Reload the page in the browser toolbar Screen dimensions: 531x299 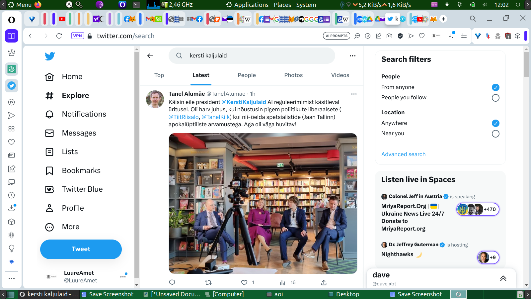[x=59, y=36]
